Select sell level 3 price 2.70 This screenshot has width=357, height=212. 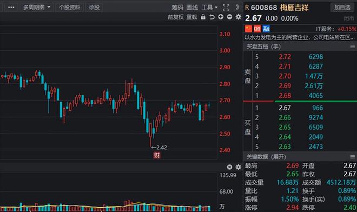285,76
